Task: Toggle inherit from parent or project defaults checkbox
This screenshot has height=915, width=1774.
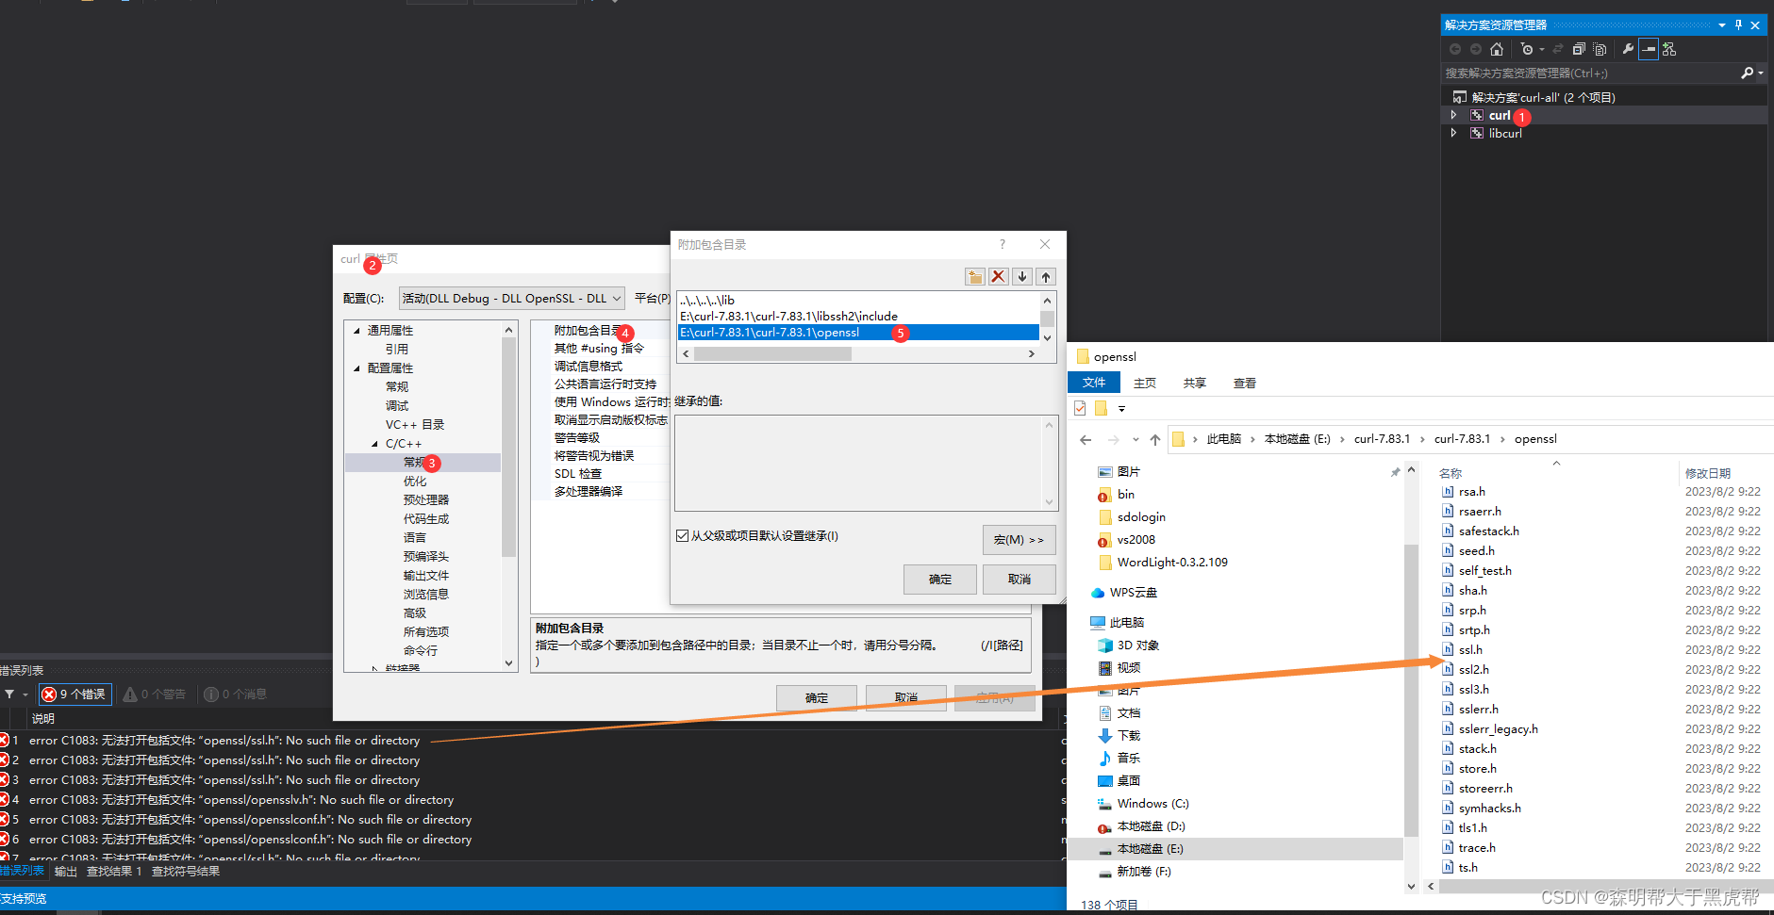Action: 682,536
